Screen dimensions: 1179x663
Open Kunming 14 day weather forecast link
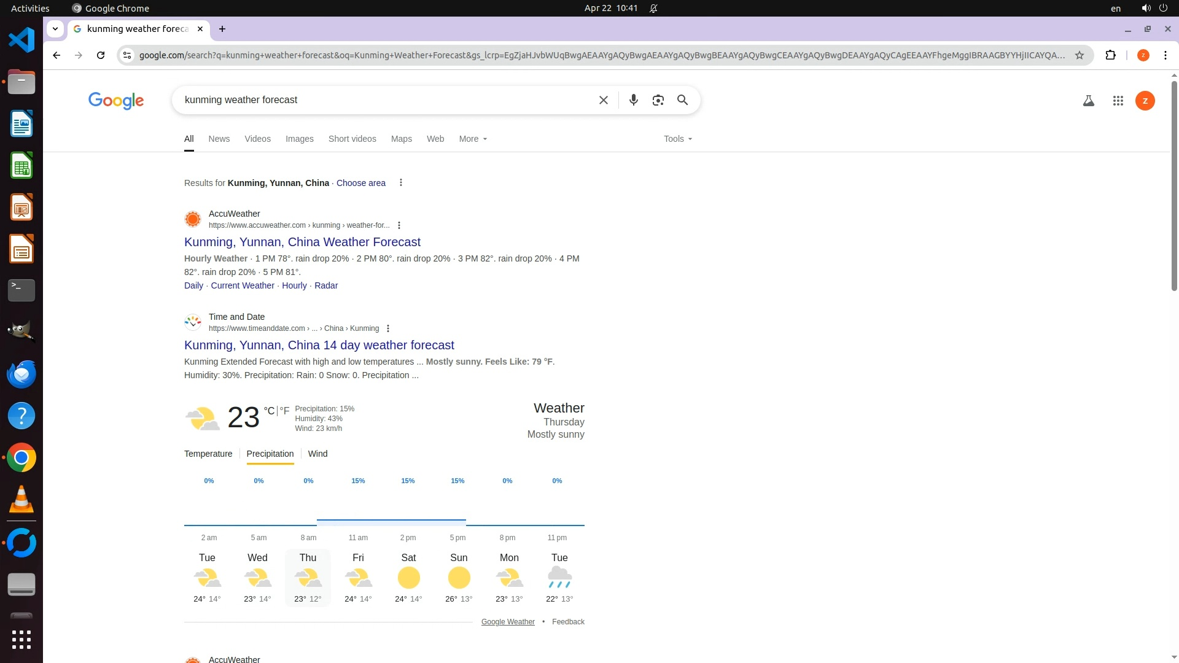[x=319, y=345]
